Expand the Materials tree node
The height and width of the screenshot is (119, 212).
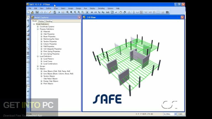[x=41, y=32]
